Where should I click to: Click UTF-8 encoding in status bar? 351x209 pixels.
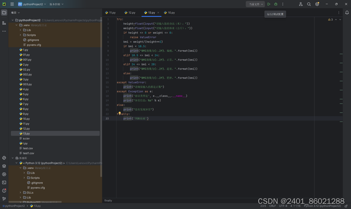(283, 206)
